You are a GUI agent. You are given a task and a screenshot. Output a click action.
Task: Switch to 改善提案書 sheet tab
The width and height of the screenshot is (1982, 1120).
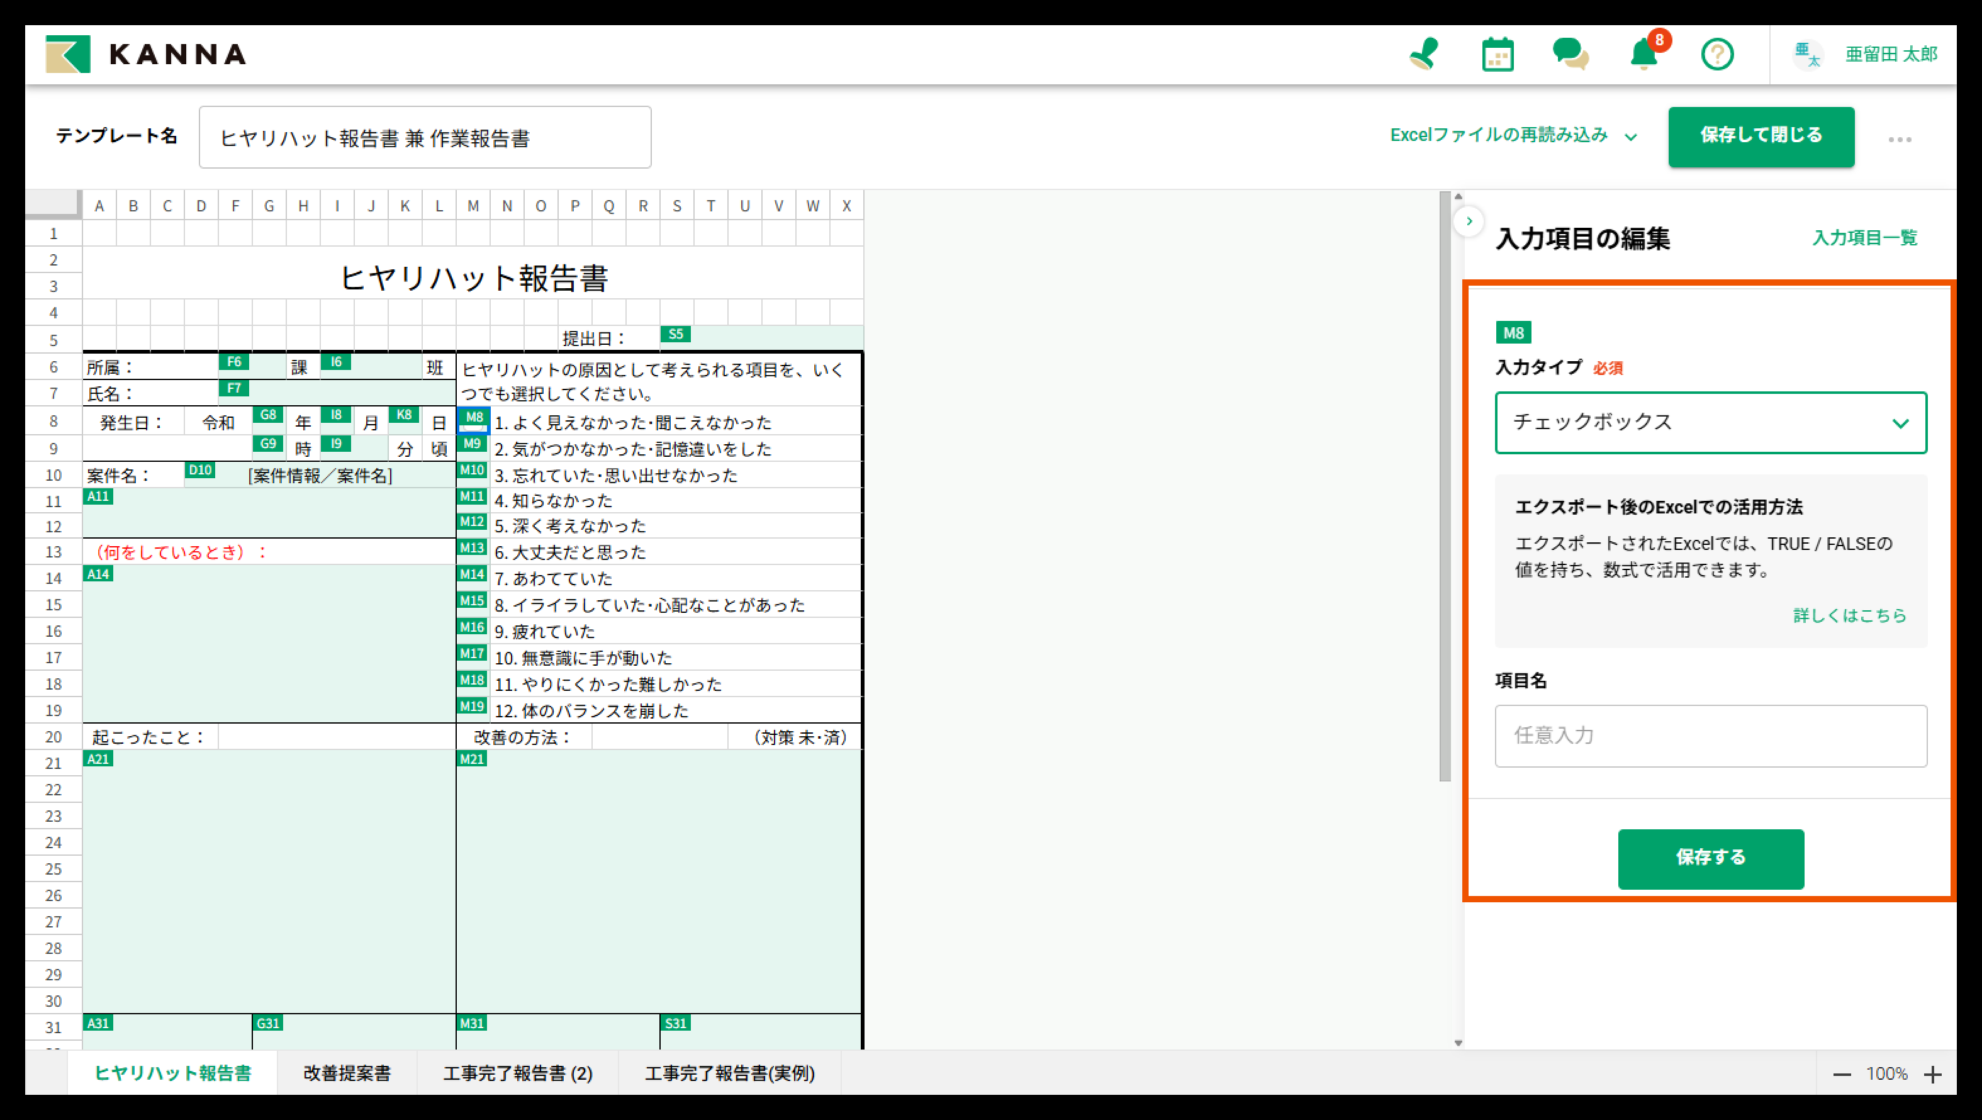pos(347,1073)
